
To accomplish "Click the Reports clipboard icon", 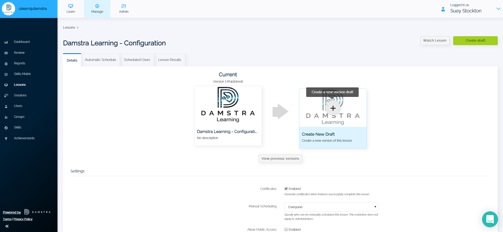I will [x=6, y=64].
